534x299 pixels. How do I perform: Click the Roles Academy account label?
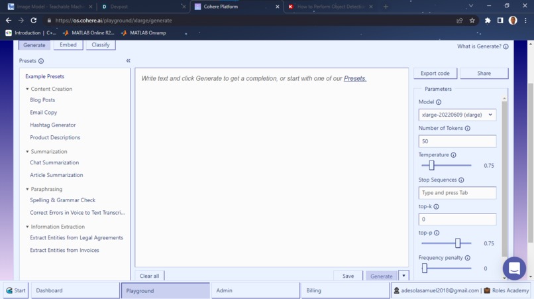(x=506, y=290)
